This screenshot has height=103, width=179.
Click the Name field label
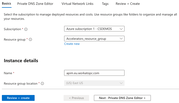pyautogui.click(x=8, y=73)
